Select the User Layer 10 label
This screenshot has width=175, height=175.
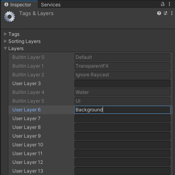pyautogui.click(x=28, y=145)
